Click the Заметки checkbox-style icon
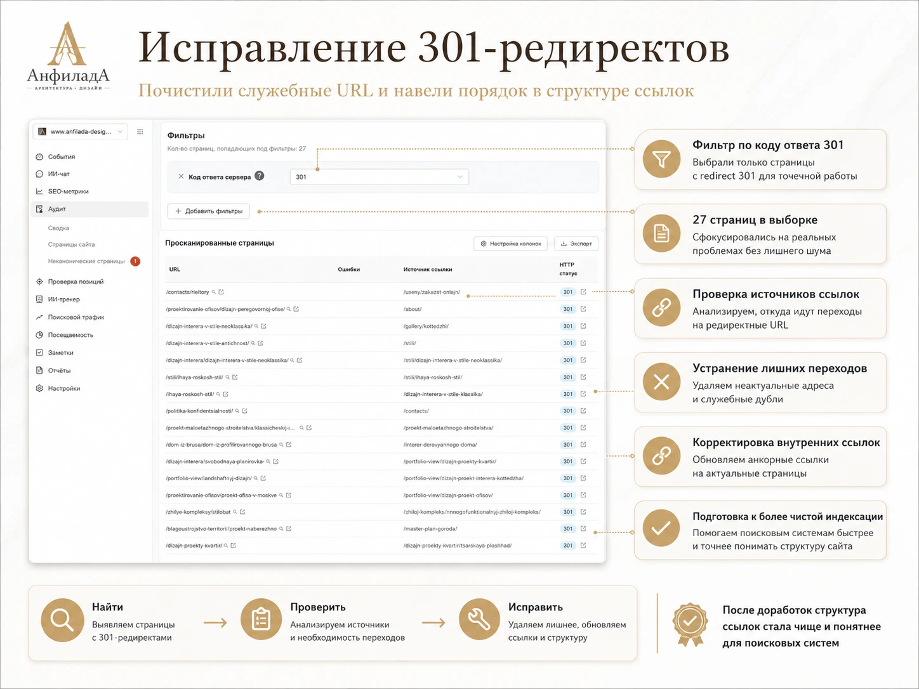919x689 pixels. click(x=39, y=353)
